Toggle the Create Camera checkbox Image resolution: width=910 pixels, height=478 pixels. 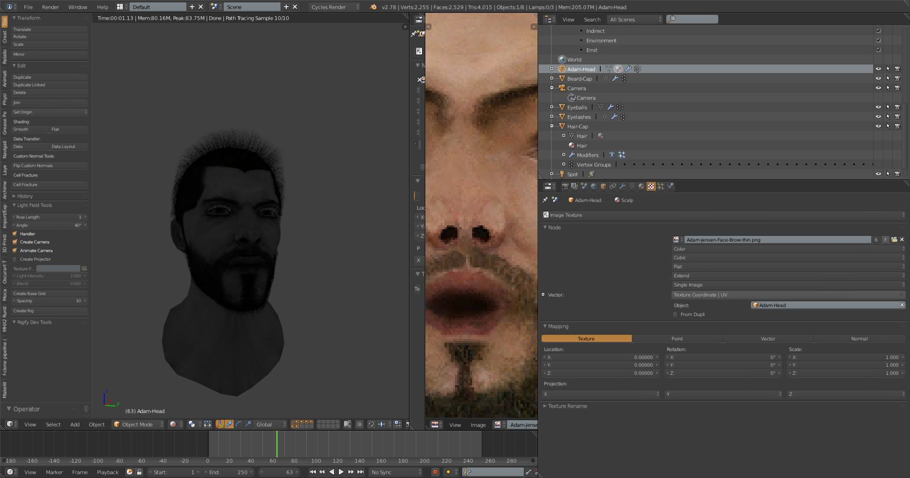15,242
